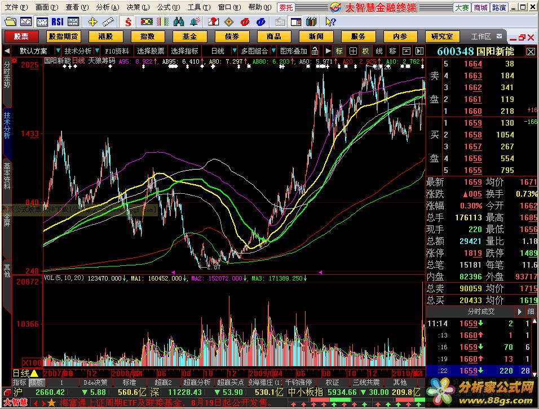Open the alarm bell alert icon
The image size is (539, 409).
[195, 22]
